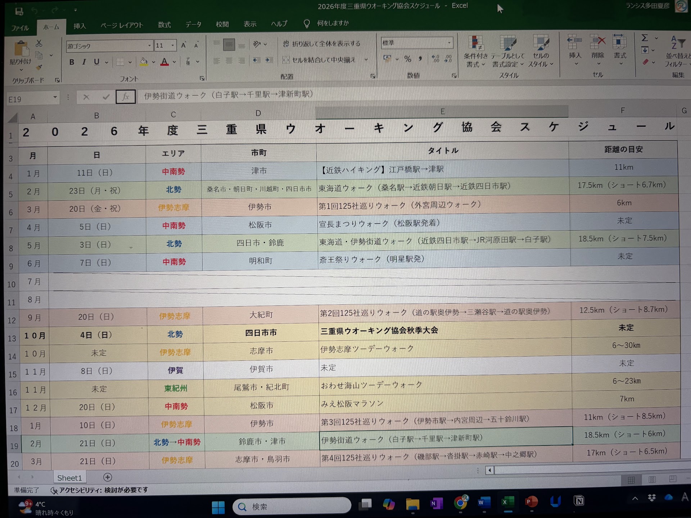The image size is (691, 518).
Task: Click the Accessibility status message (アクセシビリティ)
Action: 99,490
